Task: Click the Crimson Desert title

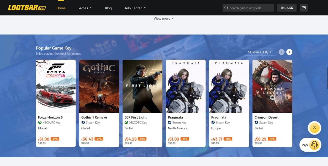Action: tap(267, 117)
